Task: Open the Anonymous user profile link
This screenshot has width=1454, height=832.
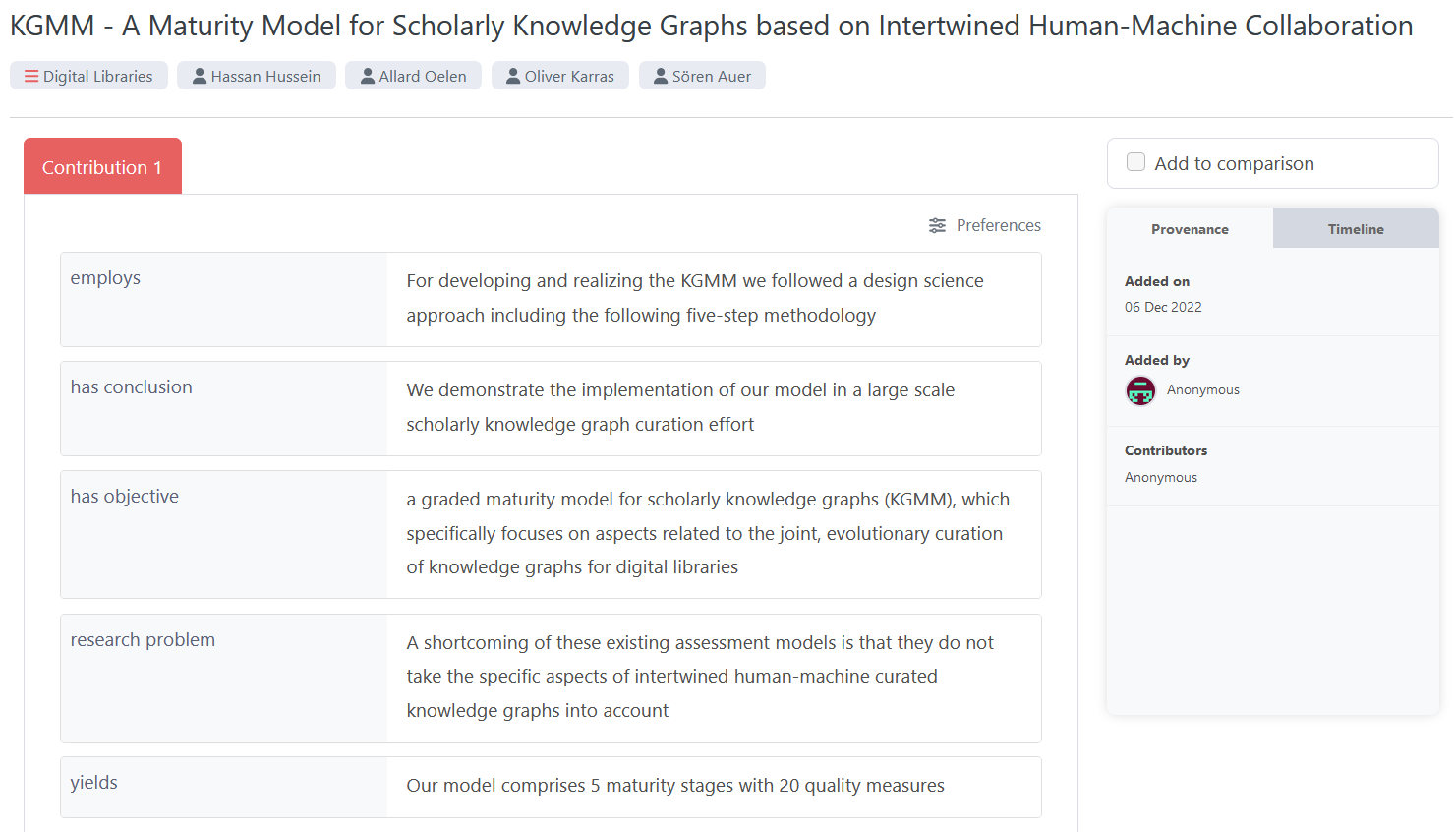Action: [1202, 390]
